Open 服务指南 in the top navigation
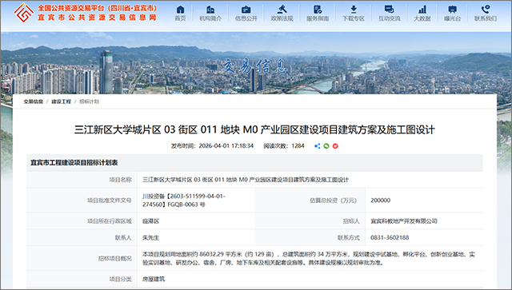 [318, 14]
